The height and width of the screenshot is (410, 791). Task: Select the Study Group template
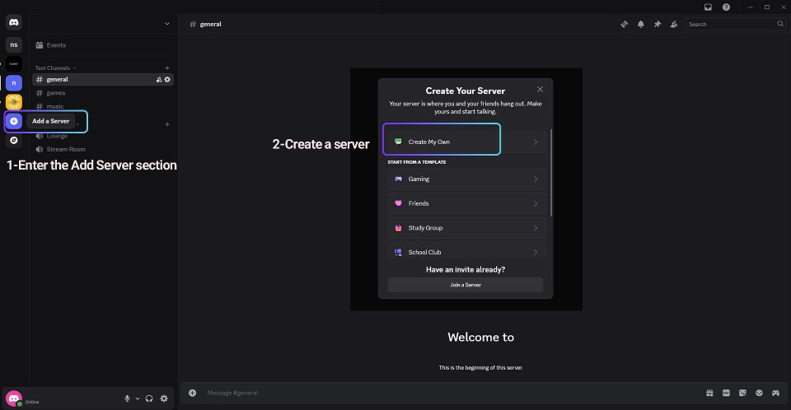click(x=466, y=228)
